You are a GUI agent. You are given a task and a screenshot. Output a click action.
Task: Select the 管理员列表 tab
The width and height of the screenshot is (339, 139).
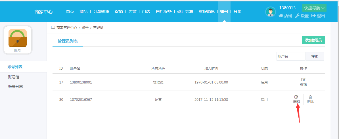[68, 41]
